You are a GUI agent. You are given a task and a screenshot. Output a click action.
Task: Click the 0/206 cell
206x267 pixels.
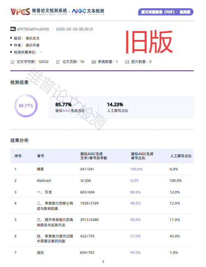[x=86, y=181]
